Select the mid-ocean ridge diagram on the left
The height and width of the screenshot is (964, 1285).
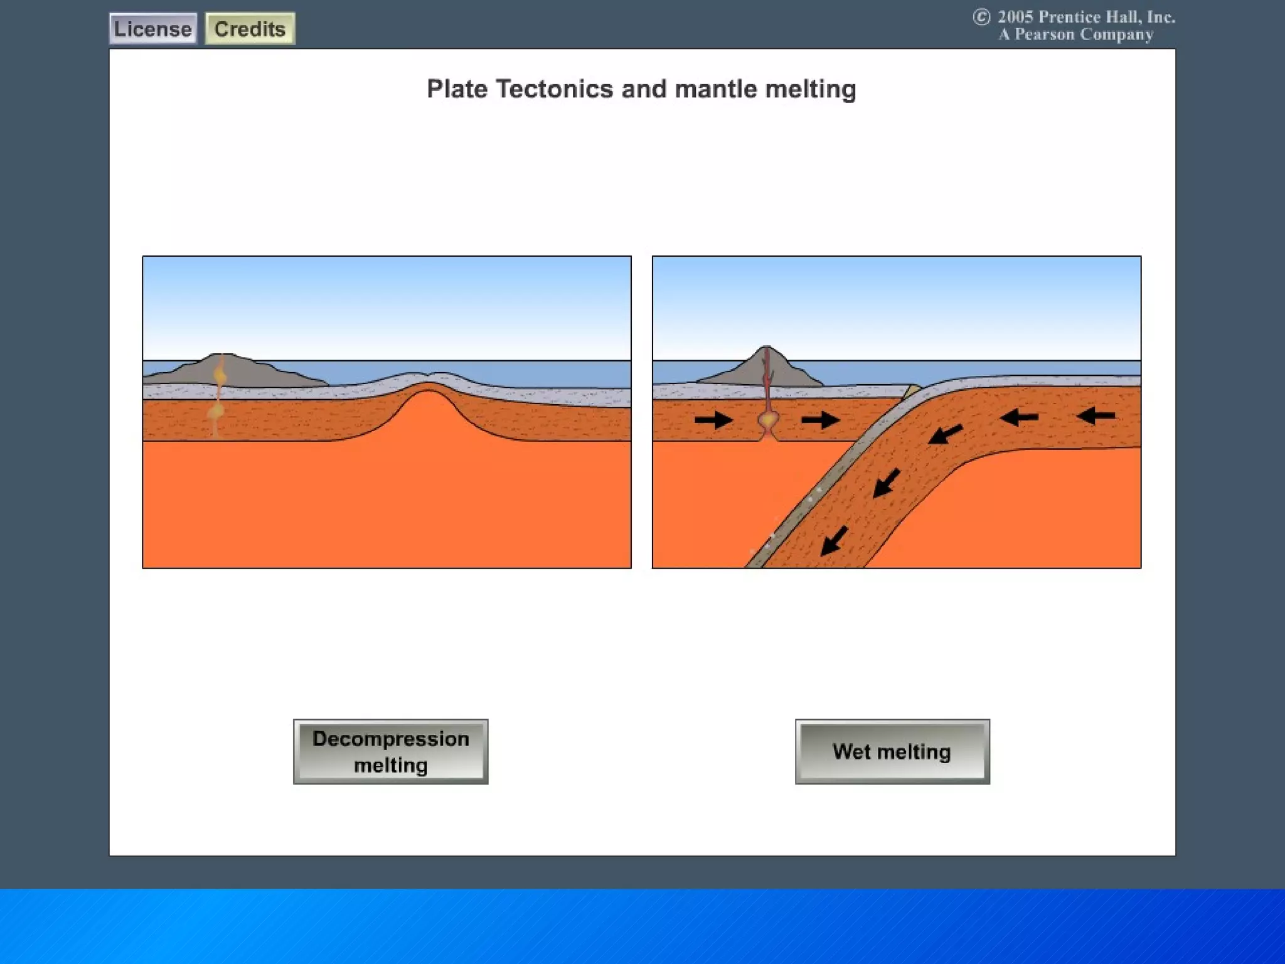(x=387, y=412)
